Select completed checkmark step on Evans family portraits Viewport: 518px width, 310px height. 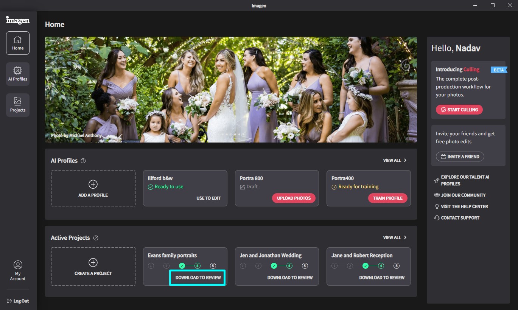(x=182, y=266)
